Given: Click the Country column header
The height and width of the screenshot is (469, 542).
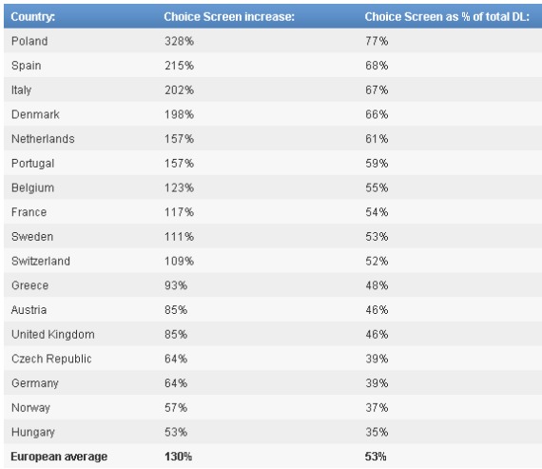Looking at the screenshot, I should [33, 16].
